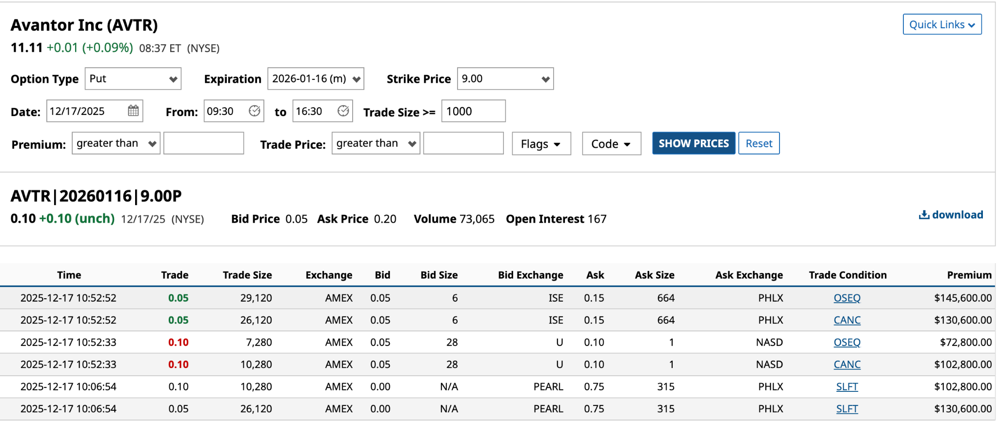Open the Trade Price comparison dropdown
The width and height of the screenshot is (999, 424).
[376, 143]
